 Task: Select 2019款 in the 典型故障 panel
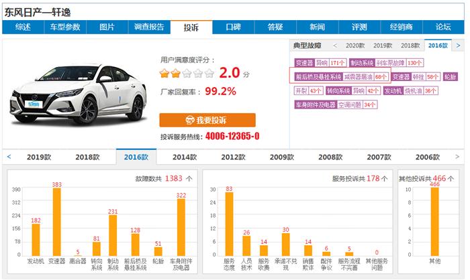point(383,46)
